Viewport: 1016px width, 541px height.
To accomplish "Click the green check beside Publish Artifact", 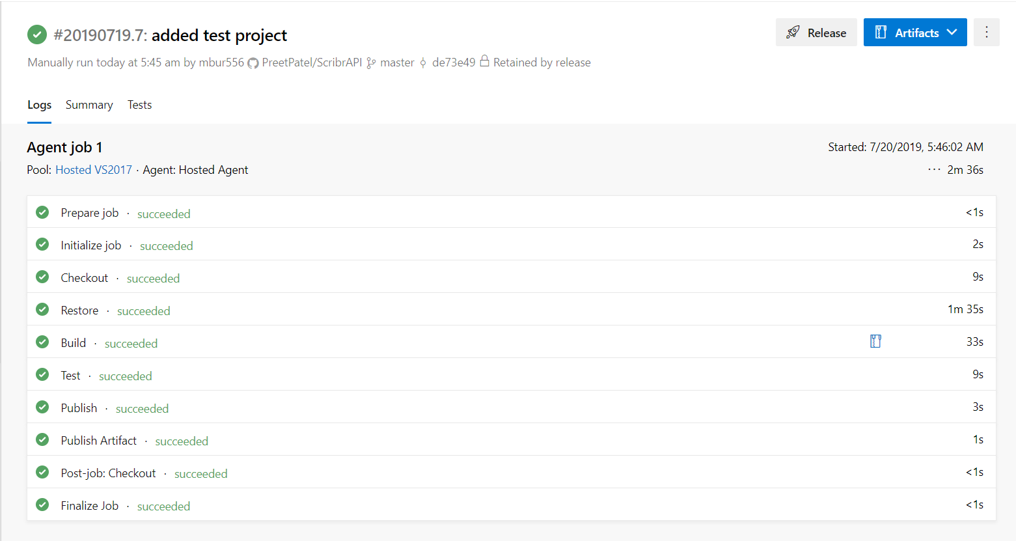I will pos(42,439).
